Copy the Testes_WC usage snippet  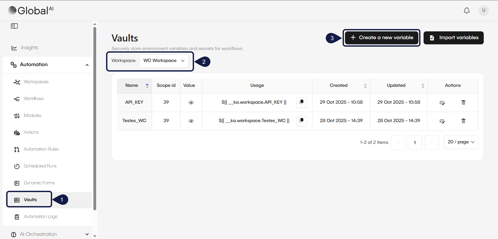[301, 121]
